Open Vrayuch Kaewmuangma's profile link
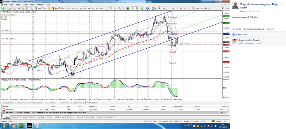This screenshot has height=129, width=286. pyautogui.click(x=255, y=4)
